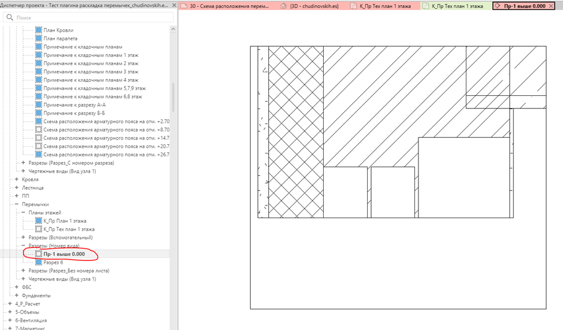Viewport: 563px width, 330px height.
Task: Click view icon of Примечание к разрезу А-А
Action: (38, 104)
